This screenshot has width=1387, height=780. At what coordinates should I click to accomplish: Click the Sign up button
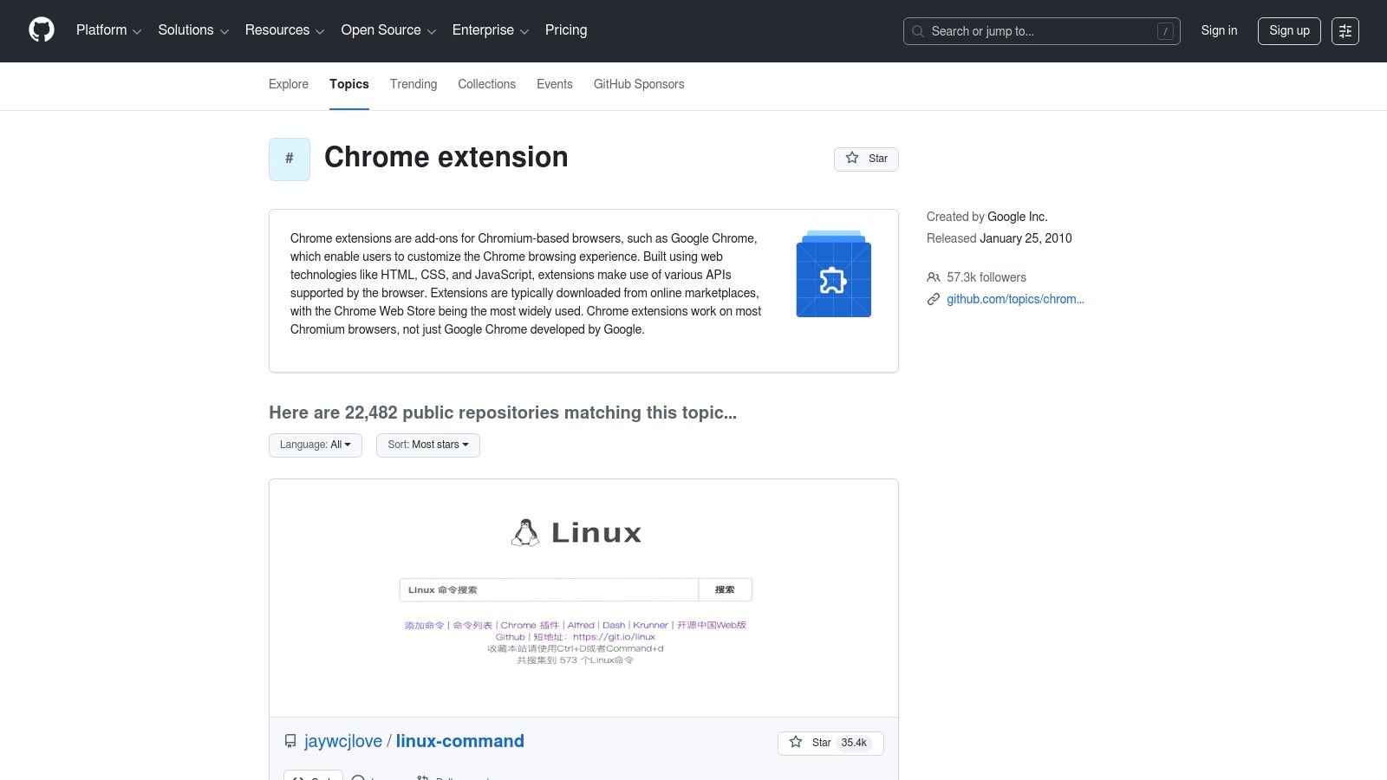pos(1289,30)
